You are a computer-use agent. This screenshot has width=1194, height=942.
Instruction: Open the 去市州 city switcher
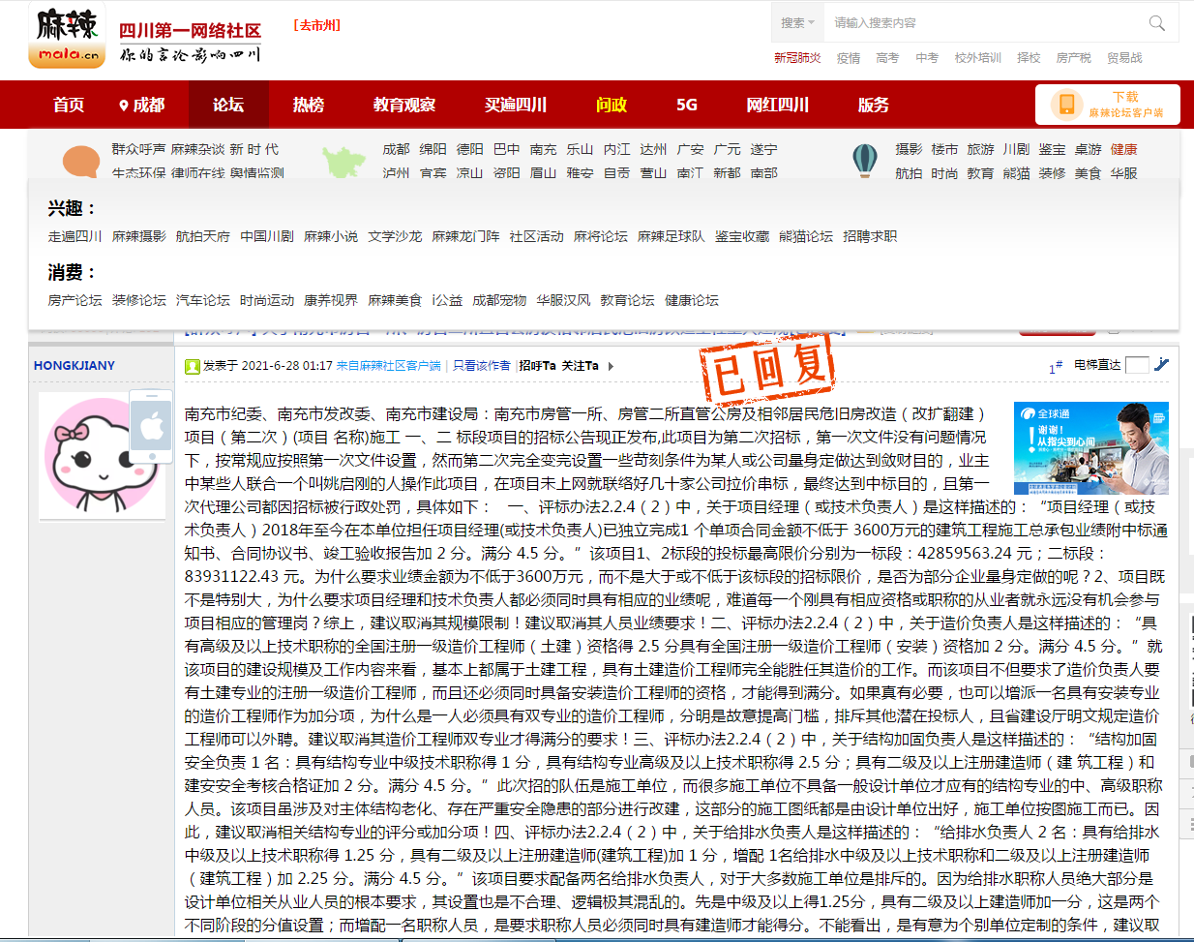coord(317,25)
